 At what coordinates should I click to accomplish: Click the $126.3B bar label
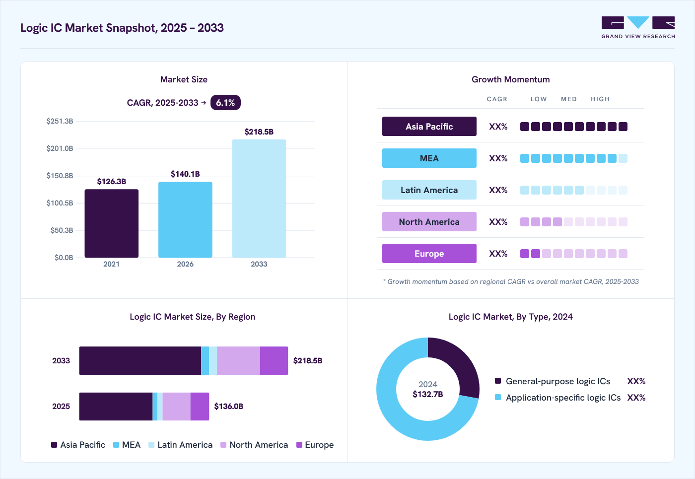point(112,182)
